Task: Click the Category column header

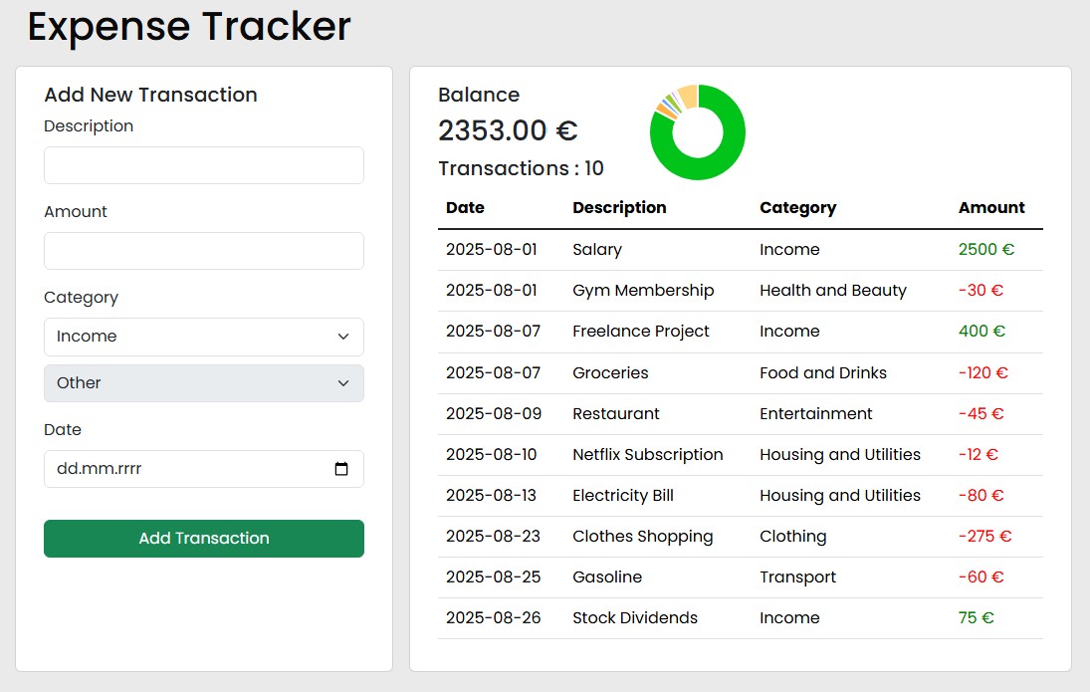Action: tap(798, 208)
